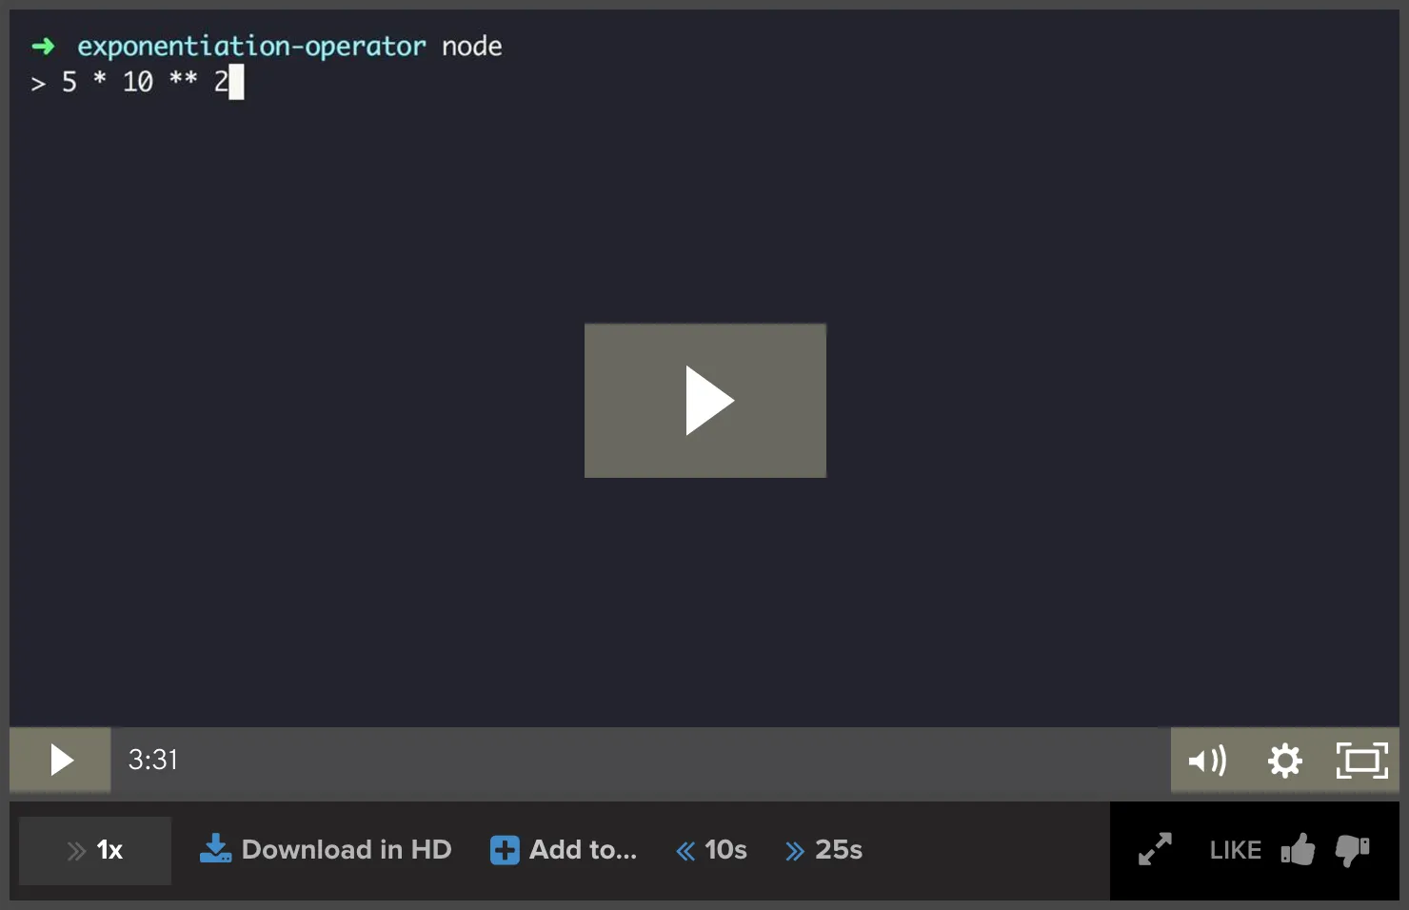Viewport: 1409px width, 910px height.
Task: Click the fullscreen expand arrows
Action: point(1155,849)
